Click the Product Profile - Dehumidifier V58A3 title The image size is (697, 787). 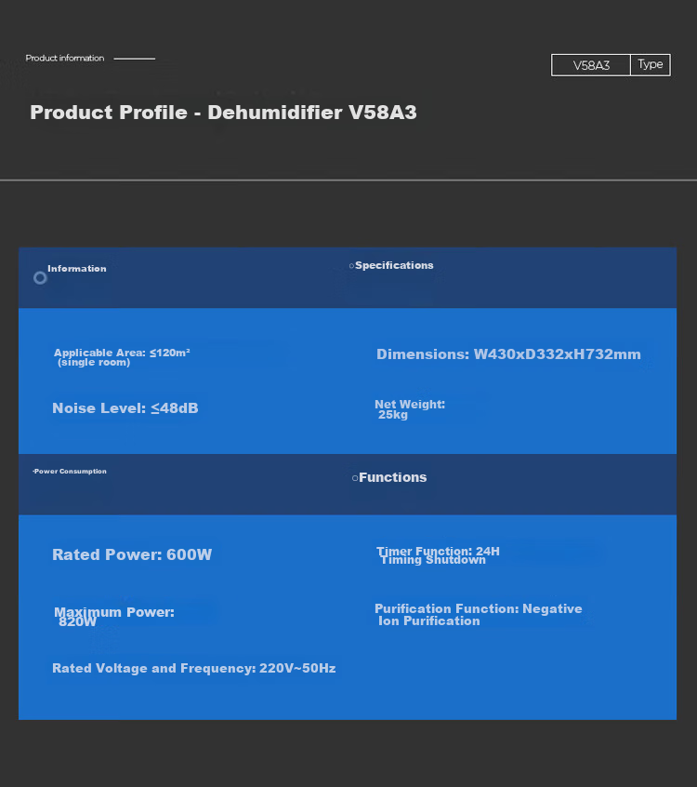[x=223, y=113]
